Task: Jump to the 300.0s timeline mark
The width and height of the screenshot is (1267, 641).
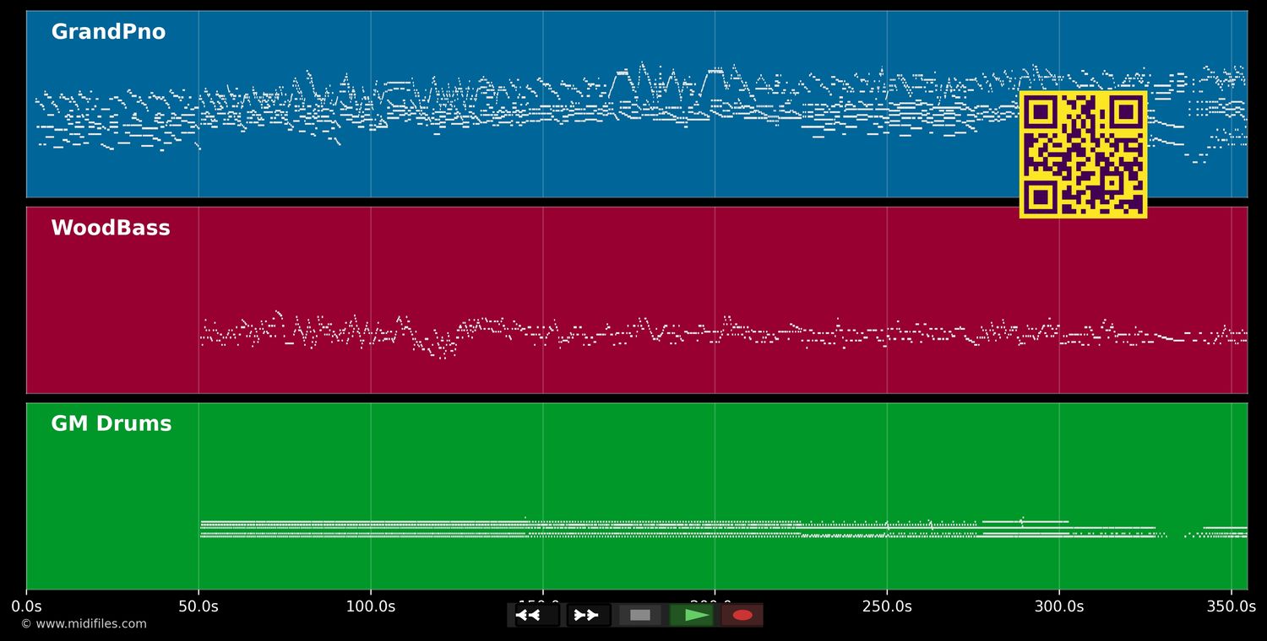Action: point(1059,606)
